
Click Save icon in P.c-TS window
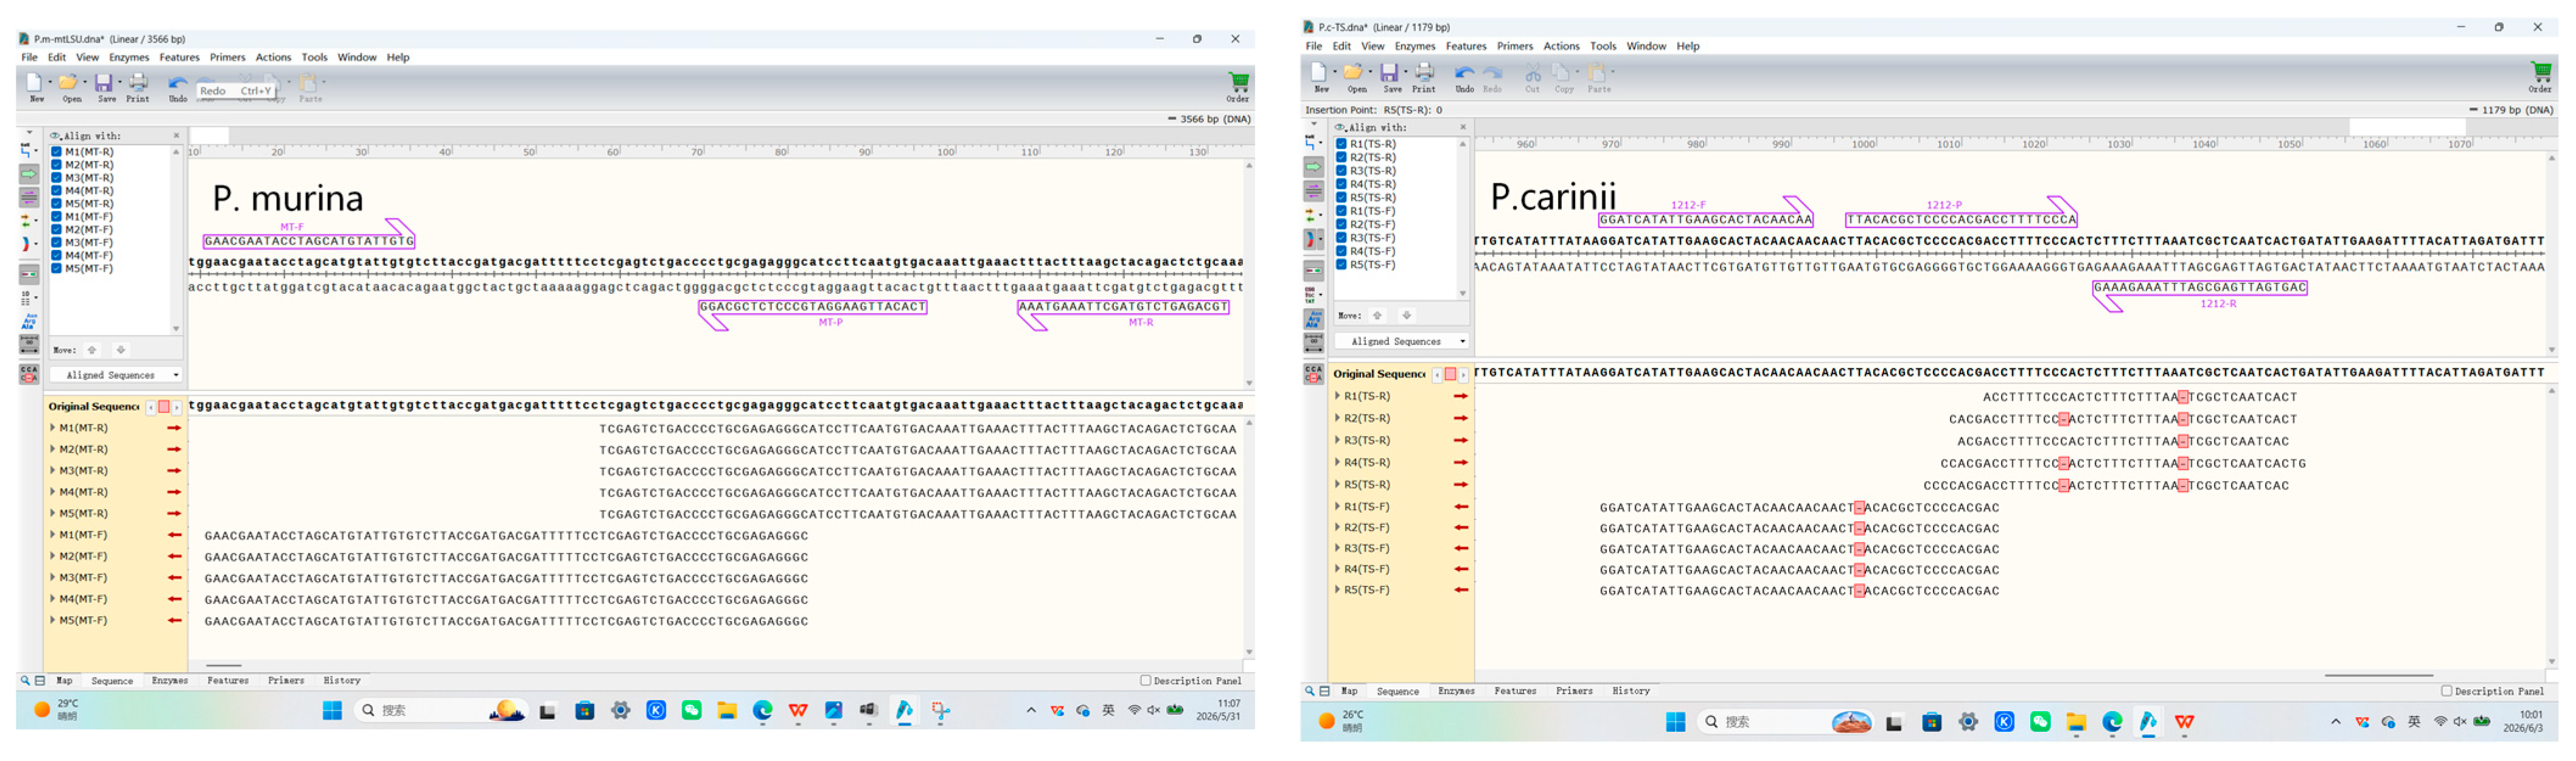[1389, 72]
